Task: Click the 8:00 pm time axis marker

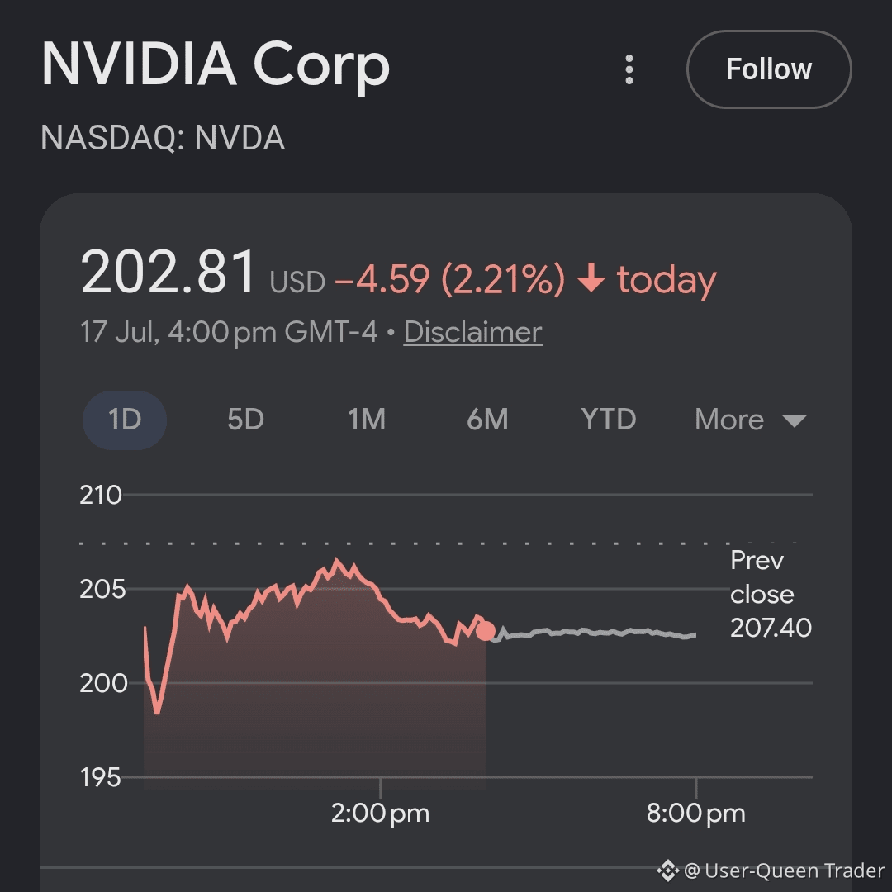Action: (x=695, y=813)
